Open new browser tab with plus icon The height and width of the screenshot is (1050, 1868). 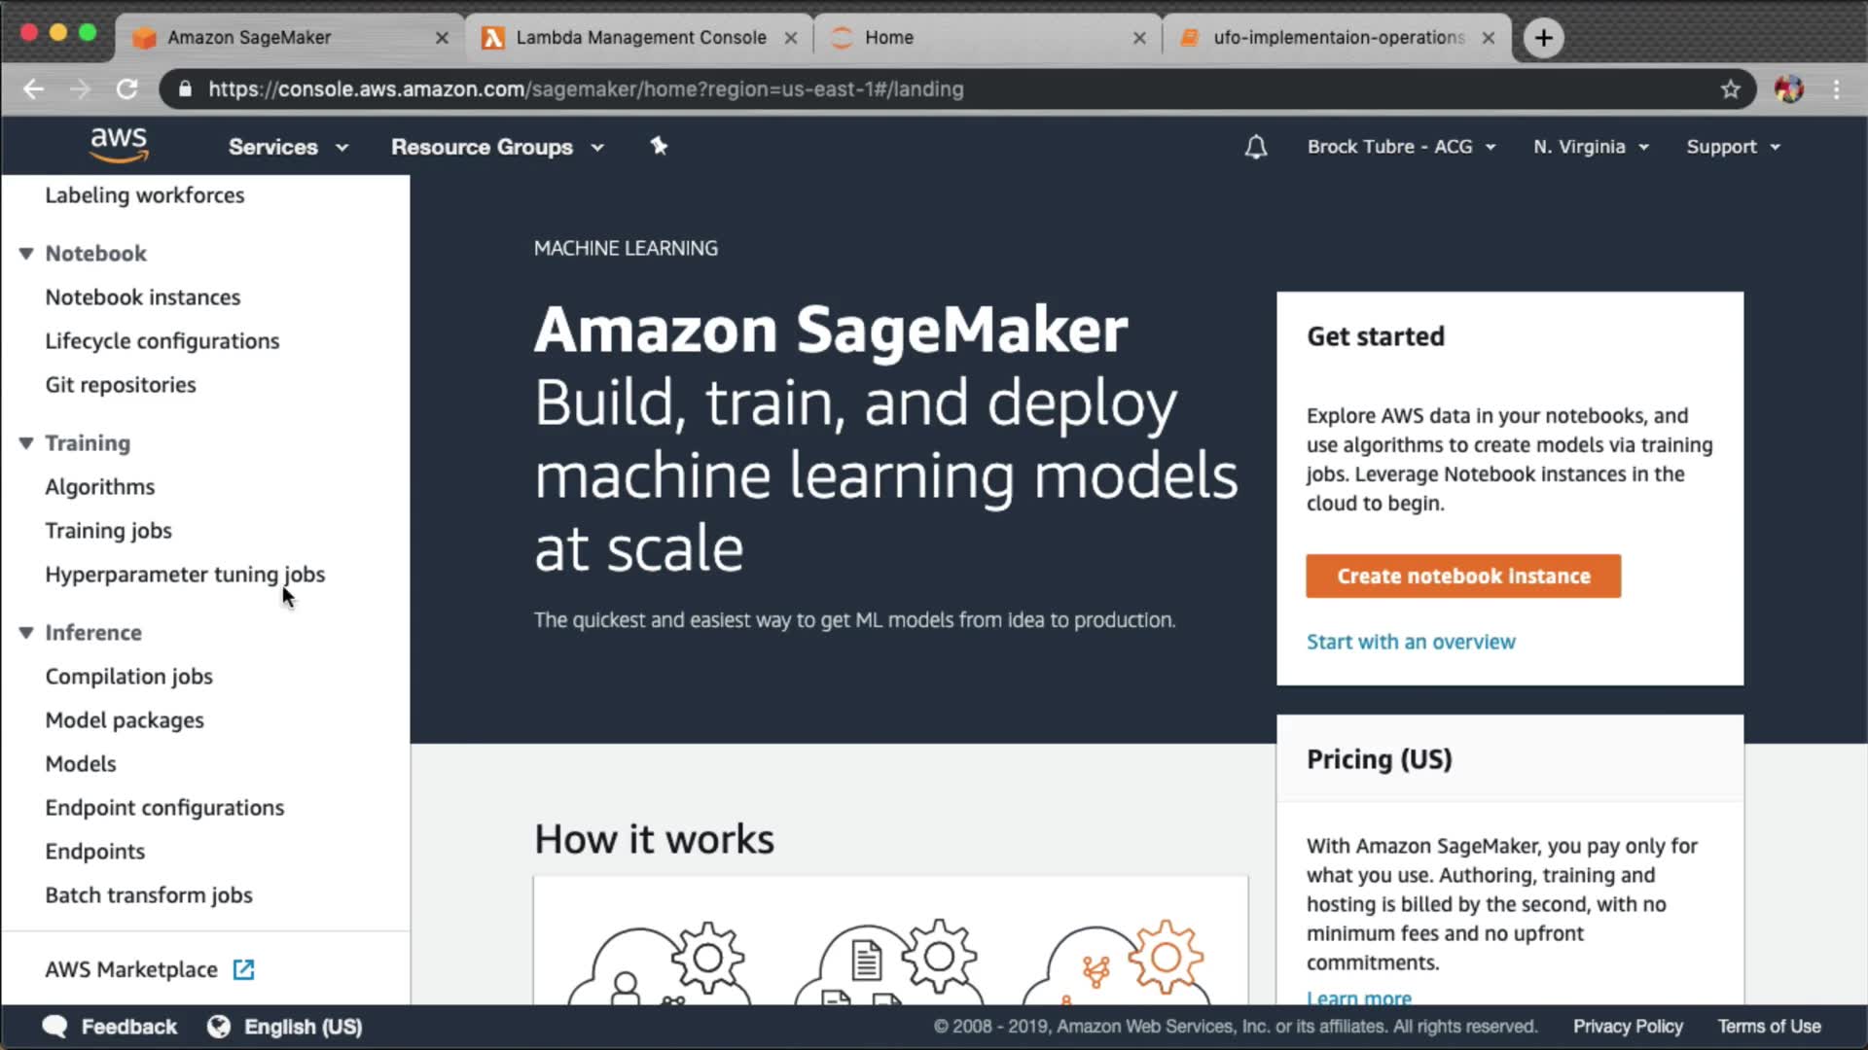tap(1543, 38)
